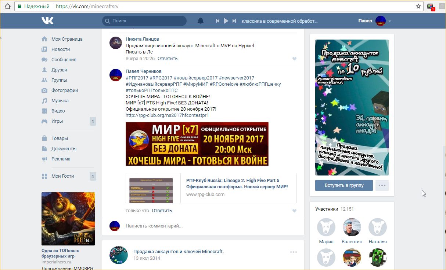Viewport: 446px width, 270px height.
Task: Open member Мария's avatar
Action: pyautogui.click(x=326, y=227)
